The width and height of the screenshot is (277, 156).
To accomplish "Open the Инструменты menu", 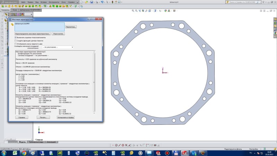I will tap(54, 2).
